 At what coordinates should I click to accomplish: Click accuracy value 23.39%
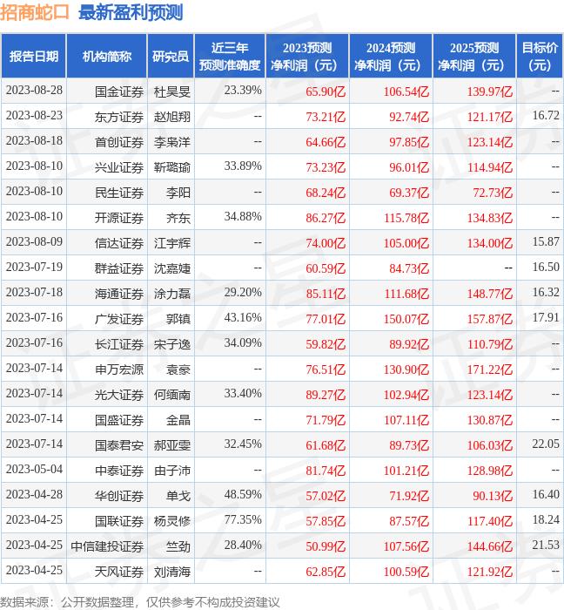[243, 91]
